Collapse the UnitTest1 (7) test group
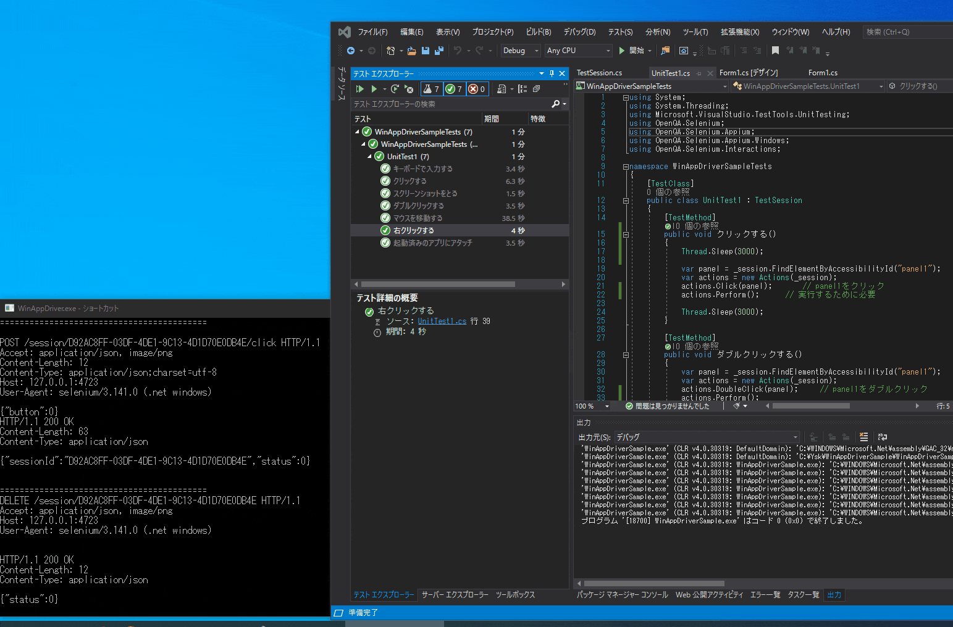953x627 pixels. tap(369, 156)
